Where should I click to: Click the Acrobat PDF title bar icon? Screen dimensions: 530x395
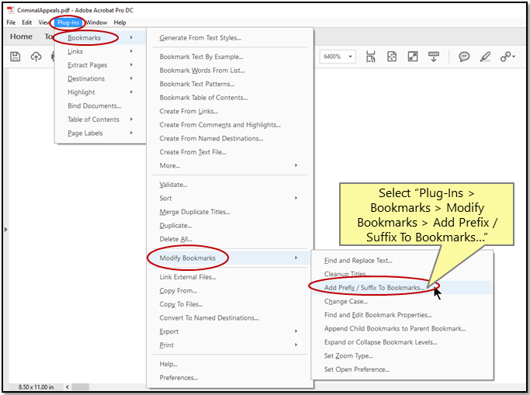11,10
